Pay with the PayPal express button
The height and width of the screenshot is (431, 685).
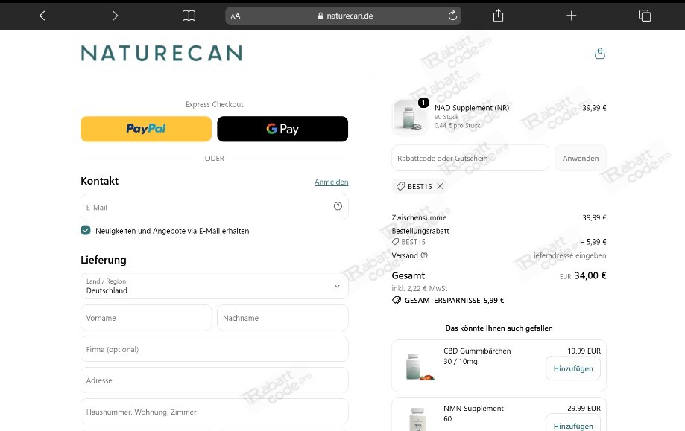[x=146, y=129]
